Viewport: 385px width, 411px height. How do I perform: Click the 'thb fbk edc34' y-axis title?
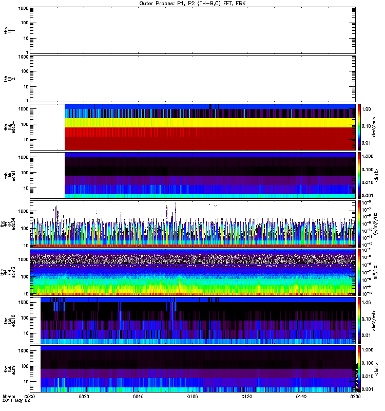[x=9, y=127]
